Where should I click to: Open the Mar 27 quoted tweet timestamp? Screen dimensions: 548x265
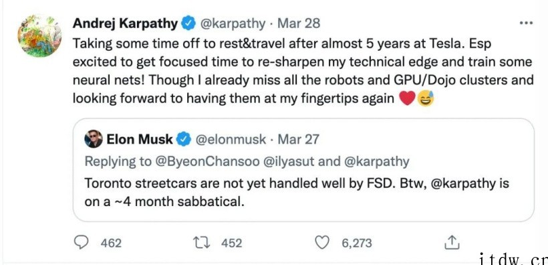(299, 139)
